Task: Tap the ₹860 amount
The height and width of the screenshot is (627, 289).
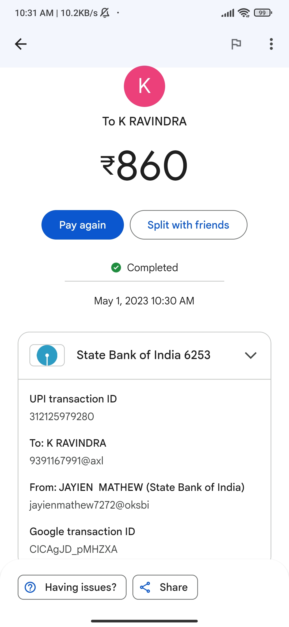Action: [144, 165]
